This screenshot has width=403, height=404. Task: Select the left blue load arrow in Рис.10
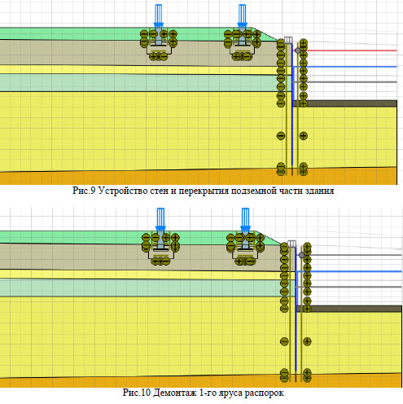pyautogui.click(x=160, y=220)
